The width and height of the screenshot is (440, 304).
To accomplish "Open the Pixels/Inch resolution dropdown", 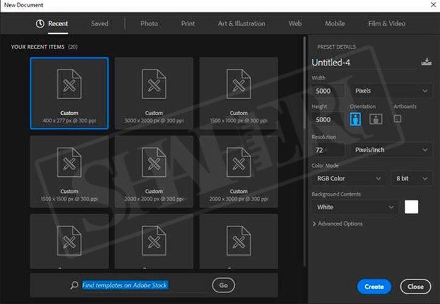I will 391,150.
